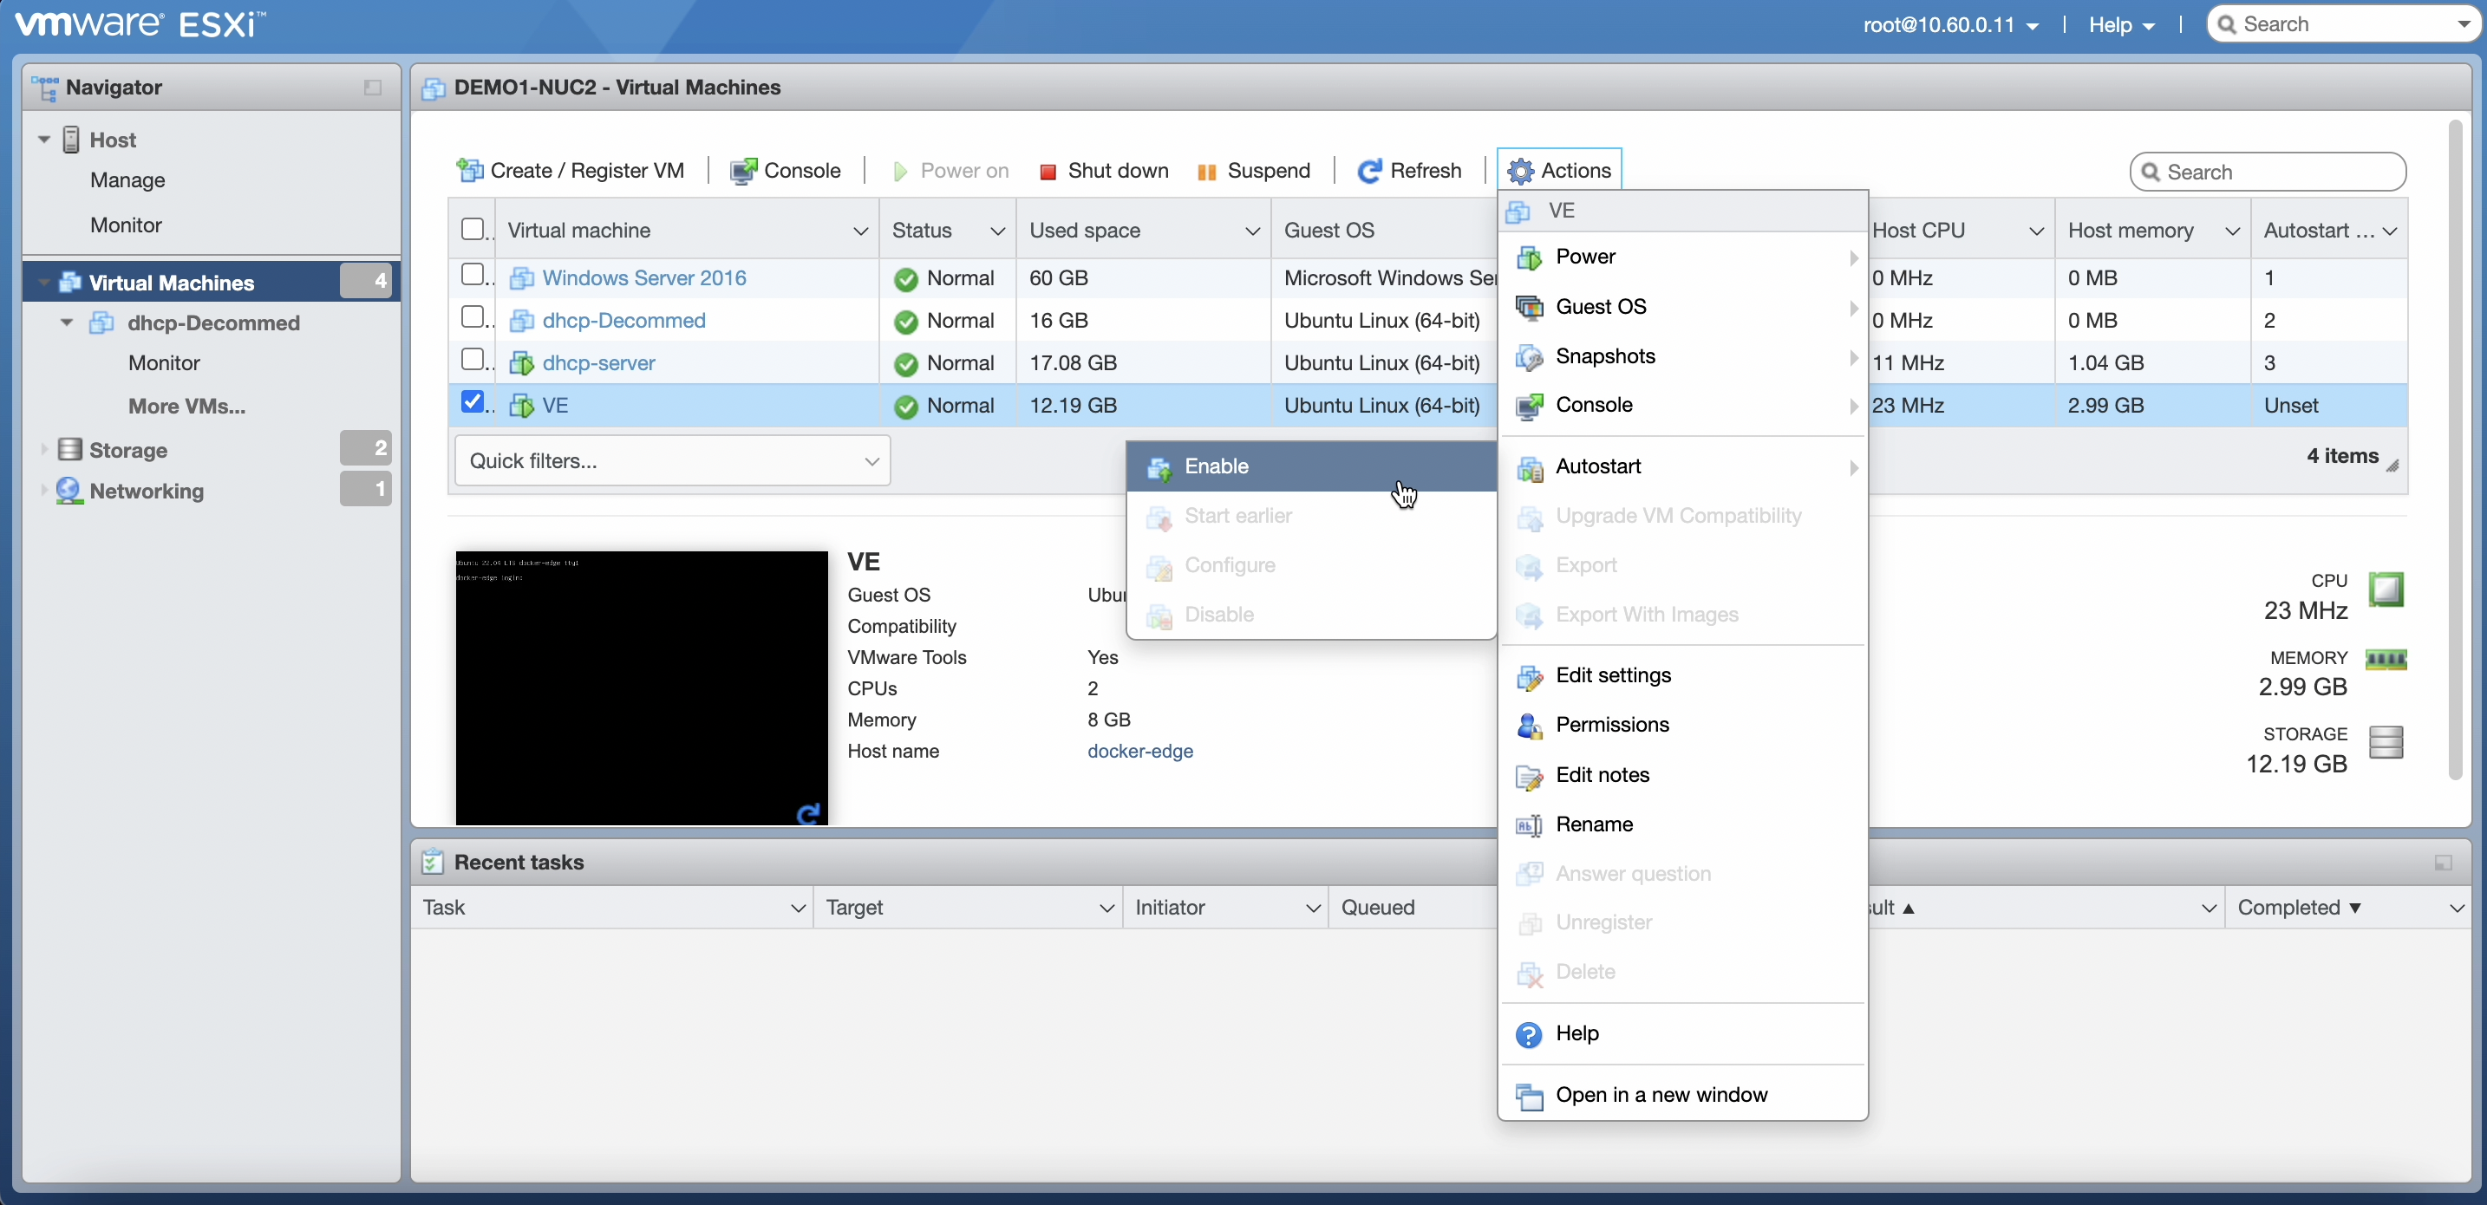2487x1205 pixels.
Task: Click the main panel vertical scrollbar
Action: [x=2455, y=449]
